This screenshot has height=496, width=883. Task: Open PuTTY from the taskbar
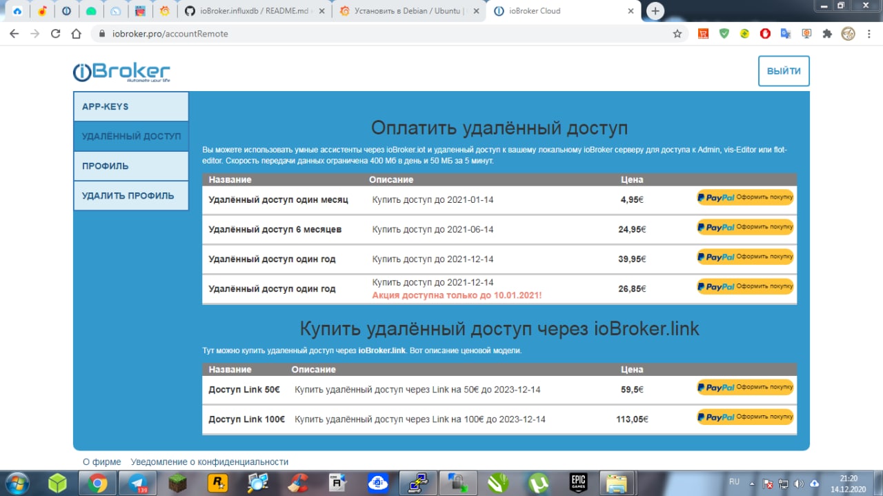(418, 483)
